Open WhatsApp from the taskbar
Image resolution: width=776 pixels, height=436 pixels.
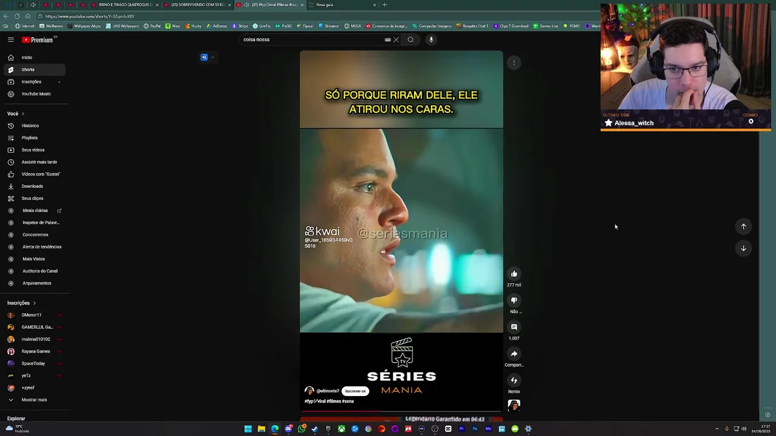pyautogui.click(x=301, y=429)
